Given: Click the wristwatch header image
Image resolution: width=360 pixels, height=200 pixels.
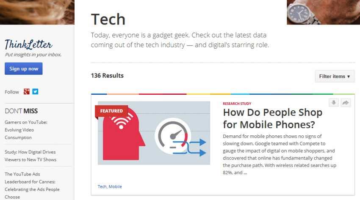Looking at the screenshot, I should coord(323,12).
